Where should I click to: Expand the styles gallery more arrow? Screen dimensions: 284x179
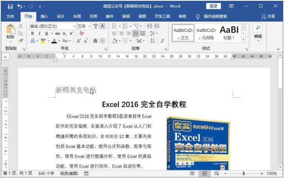point(244,40)
